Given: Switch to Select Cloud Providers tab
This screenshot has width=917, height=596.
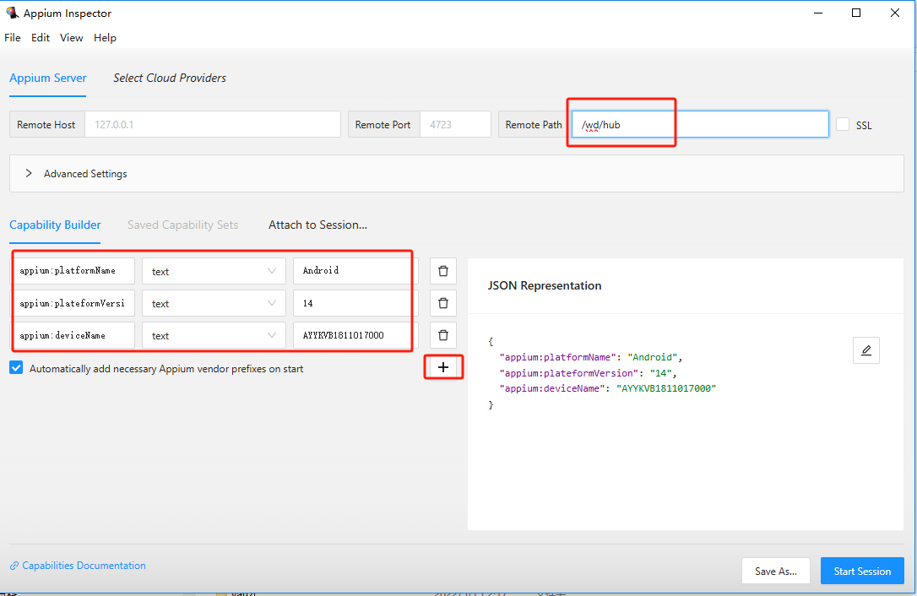Looking at the screenshot, I should [x=170, y=78].
